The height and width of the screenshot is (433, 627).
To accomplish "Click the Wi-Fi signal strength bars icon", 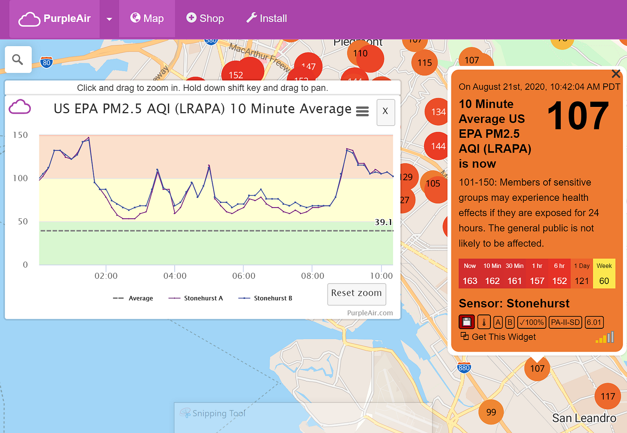I will [x=605, y=337].
